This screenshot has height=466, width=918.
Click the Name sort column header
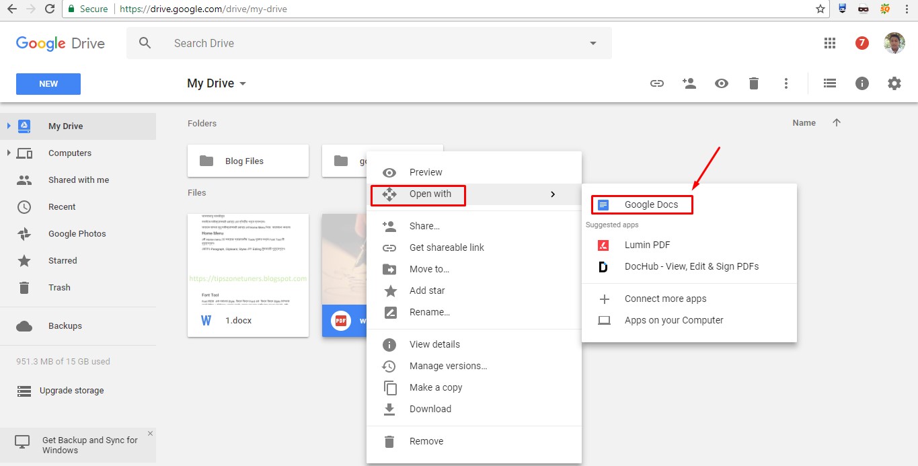point(804,123)
